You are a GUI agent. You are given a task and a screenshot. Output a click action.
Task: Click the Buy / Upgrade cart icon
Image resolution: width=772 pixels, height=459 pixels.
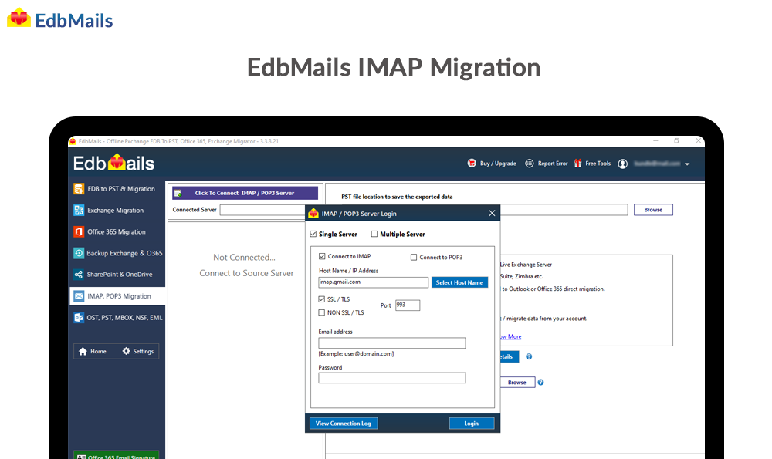coord(472,164)
